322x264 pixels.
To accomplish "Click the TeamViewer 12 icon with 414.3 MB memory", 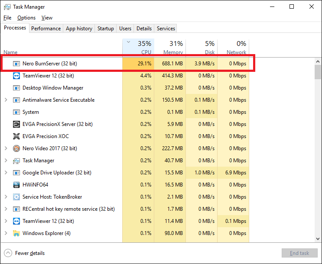I will point(16,76).
